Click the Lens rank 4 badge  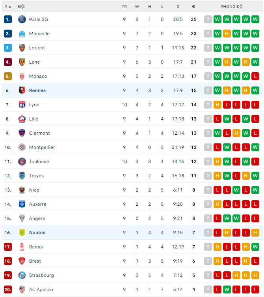pyautogui.click(x=8, y=62)
